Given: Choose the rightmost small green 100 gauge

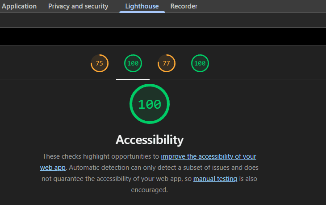Looking at the screenshot, I should [x=200, y=63].
